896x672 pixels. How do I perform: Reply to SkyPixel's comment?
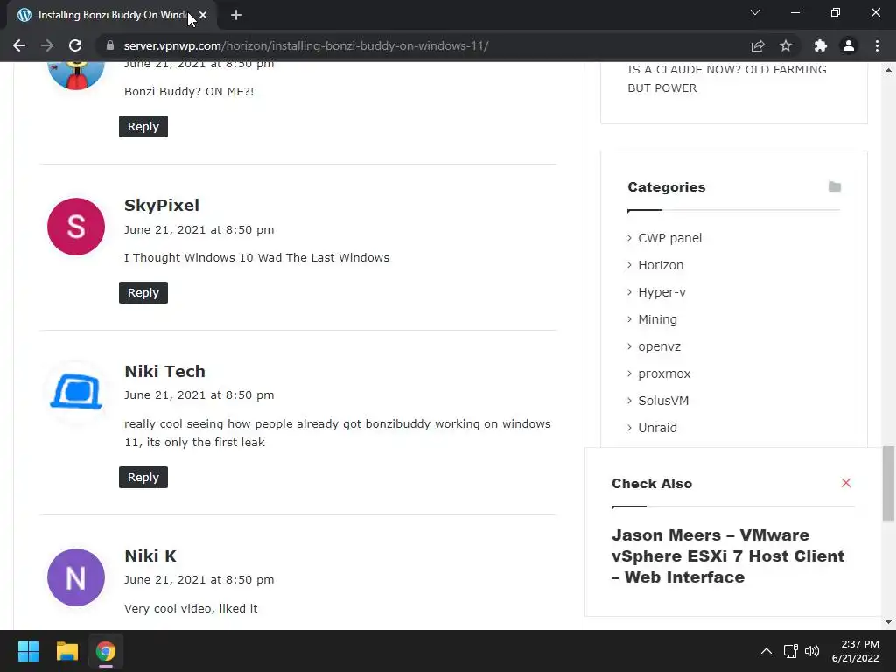(x=143, y=292)
